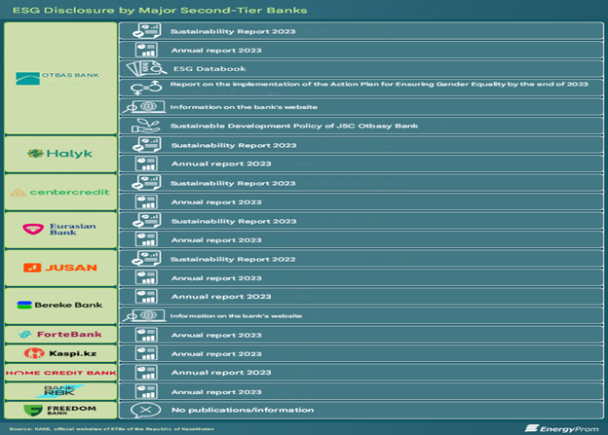Image resolution: width=608 pixels, height=435 pixels.
Task: Click the Otbasy Bank logo
Action: click(57, 78)
